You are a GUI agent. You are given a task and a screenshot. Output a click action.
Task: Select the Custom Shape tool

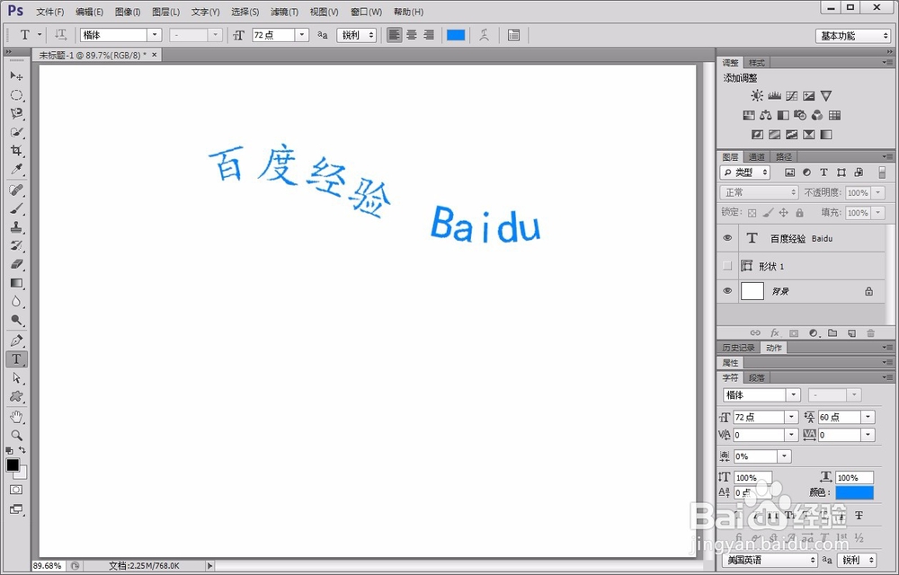[16, 396]
